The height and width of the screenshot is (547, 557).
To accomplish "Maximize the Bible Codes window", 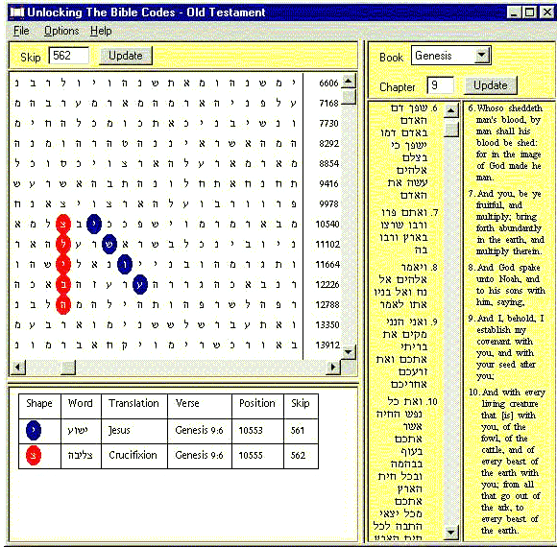I will 530,12.
